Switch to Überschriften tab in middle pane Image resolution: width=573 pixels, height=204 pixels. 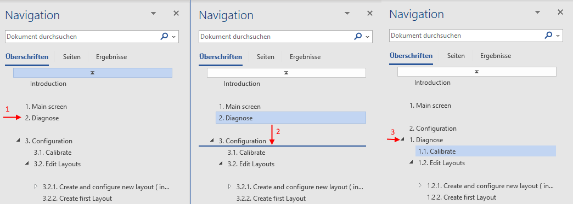point(220,57)
